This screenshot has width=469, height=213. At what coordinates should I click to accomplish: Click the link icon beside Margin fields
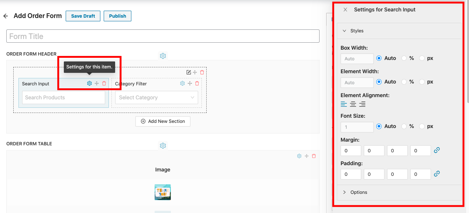[437, 150]
